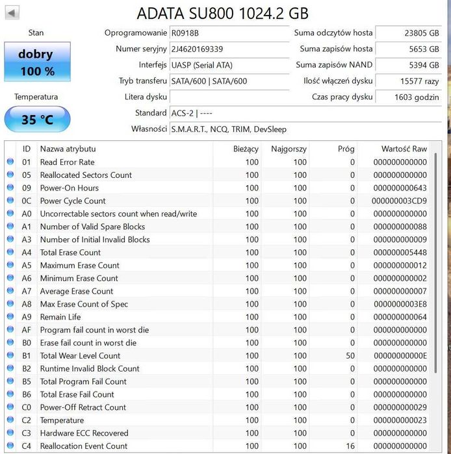The width and height of the screenshot is (451, 454).
Task: Click the back arrow for previous disk
Action: (12, 13)
